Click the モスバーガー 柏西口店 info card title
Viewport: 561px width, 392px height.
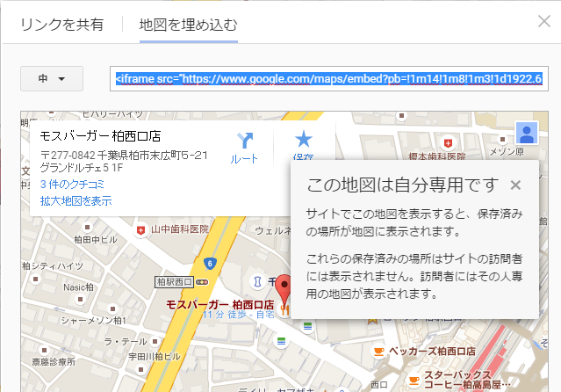(100, 136)
